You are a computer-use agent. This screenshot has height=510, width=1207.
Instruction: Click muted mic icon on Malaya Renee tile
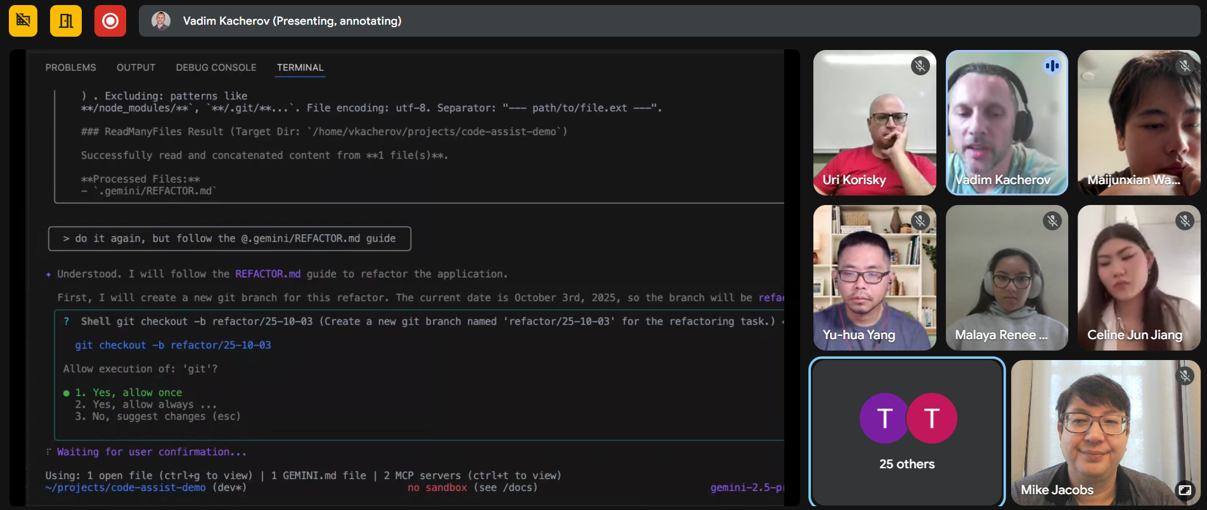(1052, 221)
